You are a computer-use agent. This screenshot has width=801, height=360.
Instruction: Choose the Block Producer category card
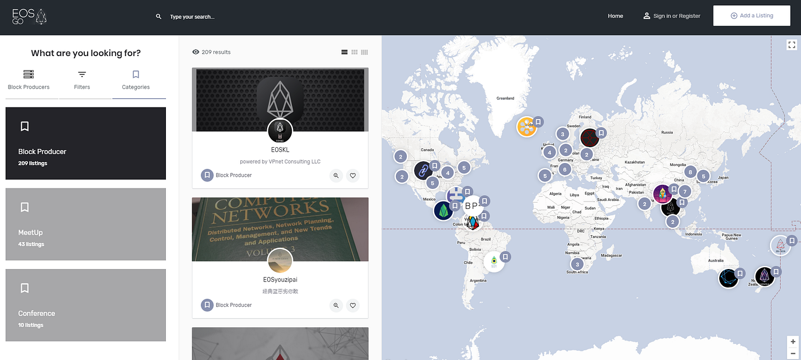(x=86, y=143)
